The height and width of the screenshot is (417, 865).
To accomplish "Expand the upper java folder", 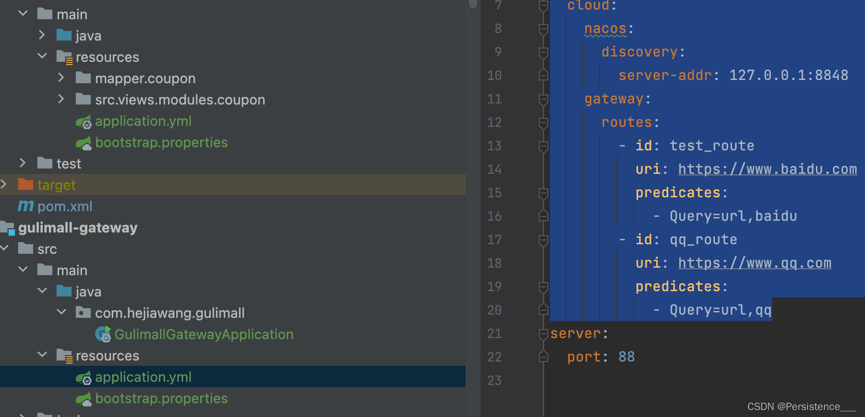I will [42, 35].
